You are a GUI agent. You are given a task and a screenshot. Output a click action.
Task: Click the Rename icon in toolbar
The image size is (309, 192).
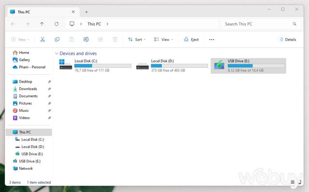tap(86, 40)
